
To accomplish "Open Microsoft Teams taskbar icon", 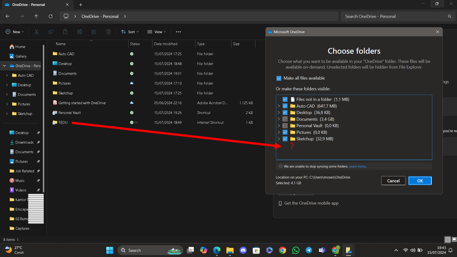I will [322, 250].
